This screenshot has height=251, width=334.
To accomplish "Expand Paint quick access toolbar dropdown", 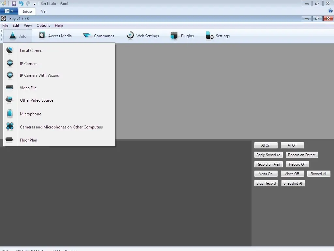I will [x=34, y=4].
